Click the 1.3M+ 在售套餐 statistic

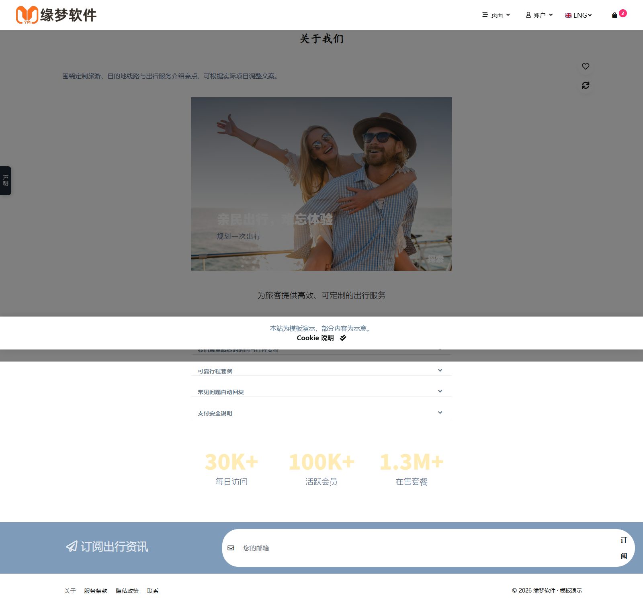(412, 469)
